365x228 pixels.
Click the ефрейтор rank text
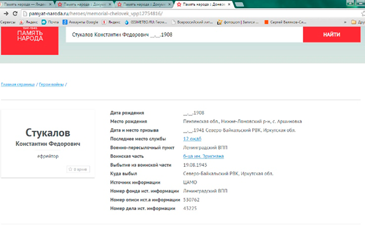(48, 156)
